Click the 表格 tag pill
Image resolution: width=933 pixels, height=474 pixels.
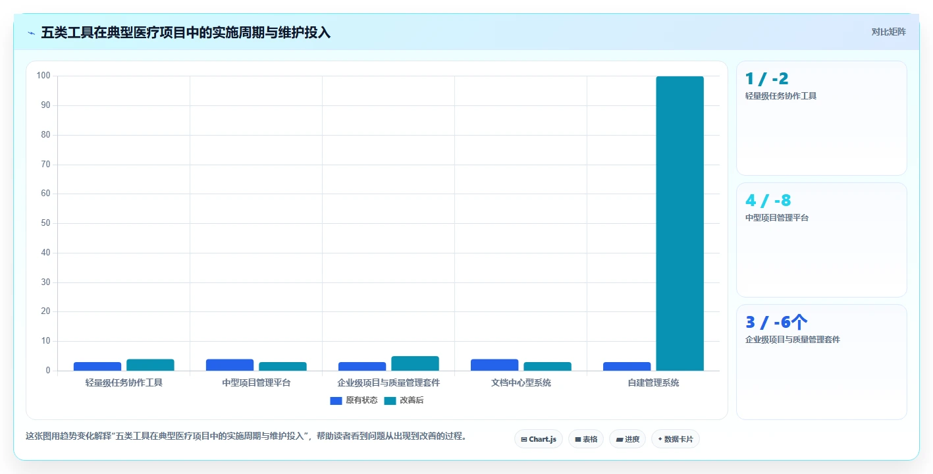pos(586,439)
